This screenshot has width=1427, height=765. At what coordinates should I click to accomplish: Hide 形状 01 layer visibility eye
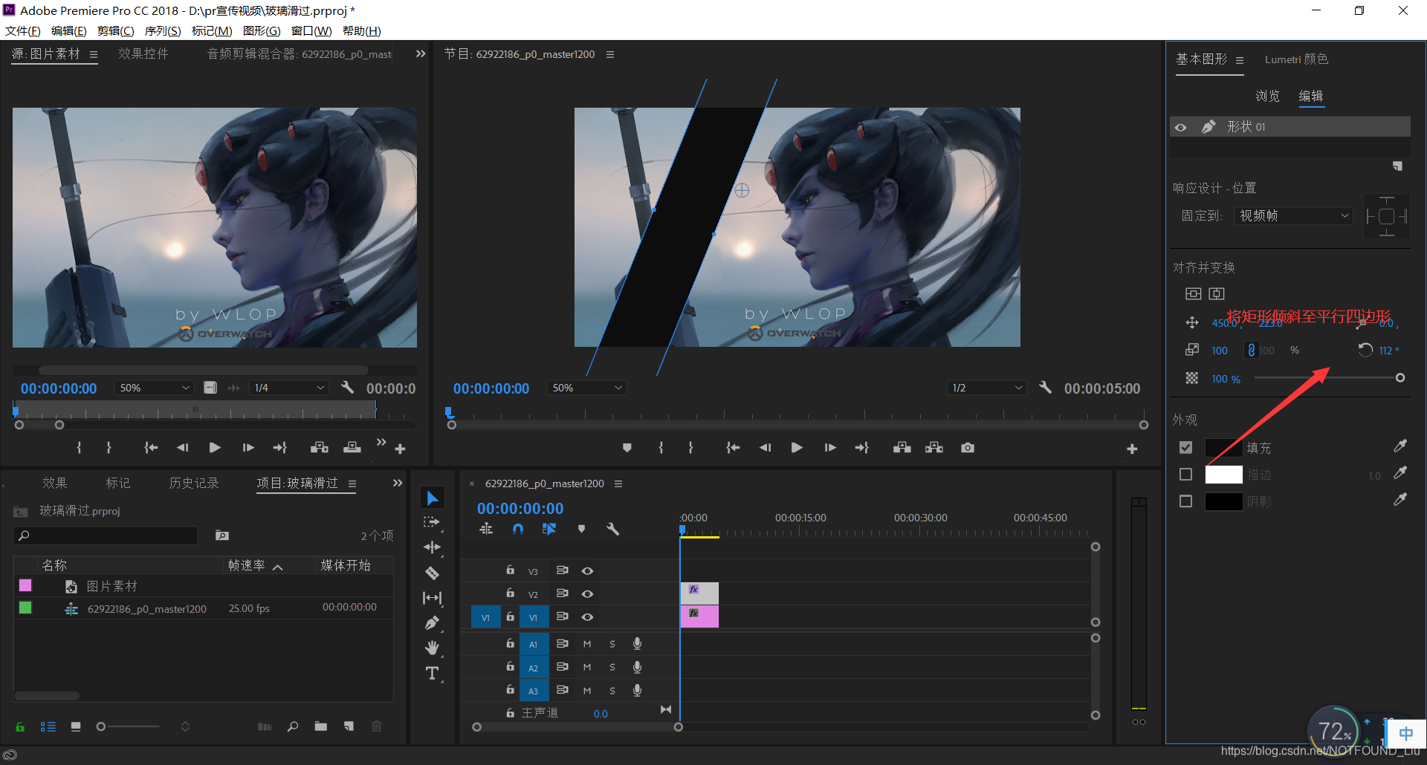(1181, 127)
